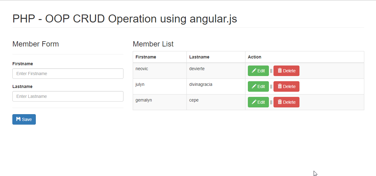
Task: Click the trash icon in neovic's Delete button
Action: pyautogui.click(x=280, y=70)
